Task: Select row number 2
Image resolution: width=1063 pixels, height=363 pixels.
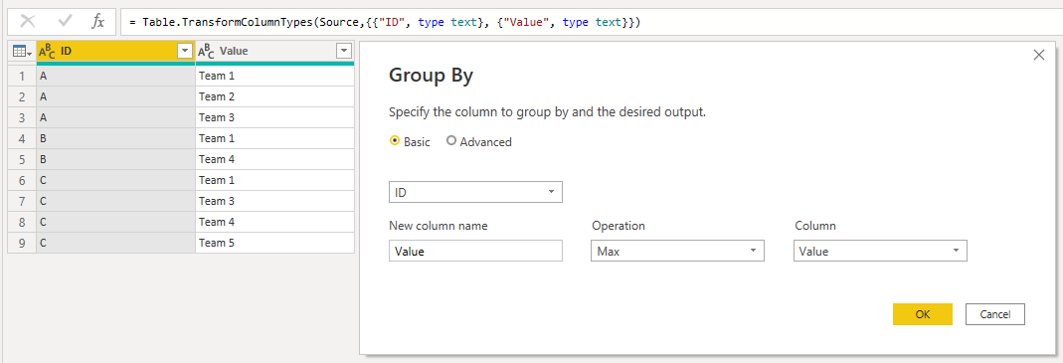Action: (22, 97)
